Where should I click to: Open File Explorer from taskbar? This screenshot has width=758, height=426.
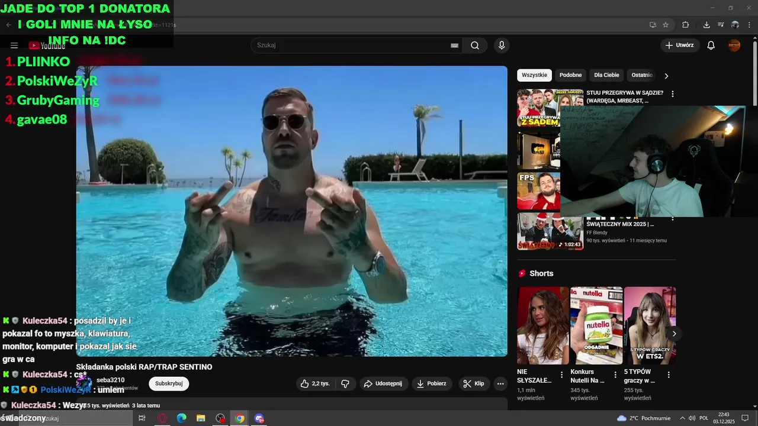[201, 418]
